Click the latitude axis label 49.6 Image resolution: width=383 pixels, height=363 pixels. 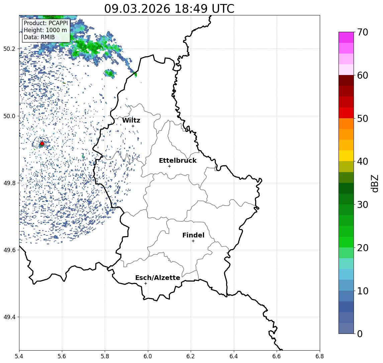(9, 250)
